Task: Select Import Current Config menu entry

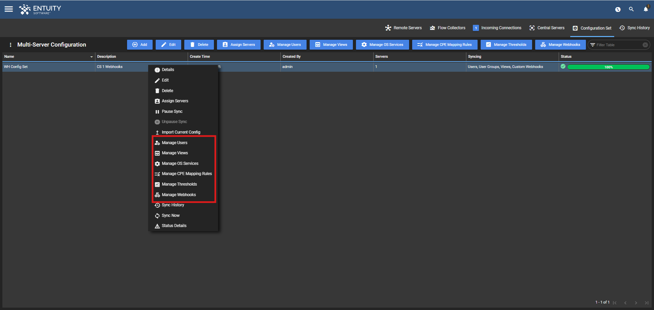Action: pyautogui.click(x=183, y=132)
